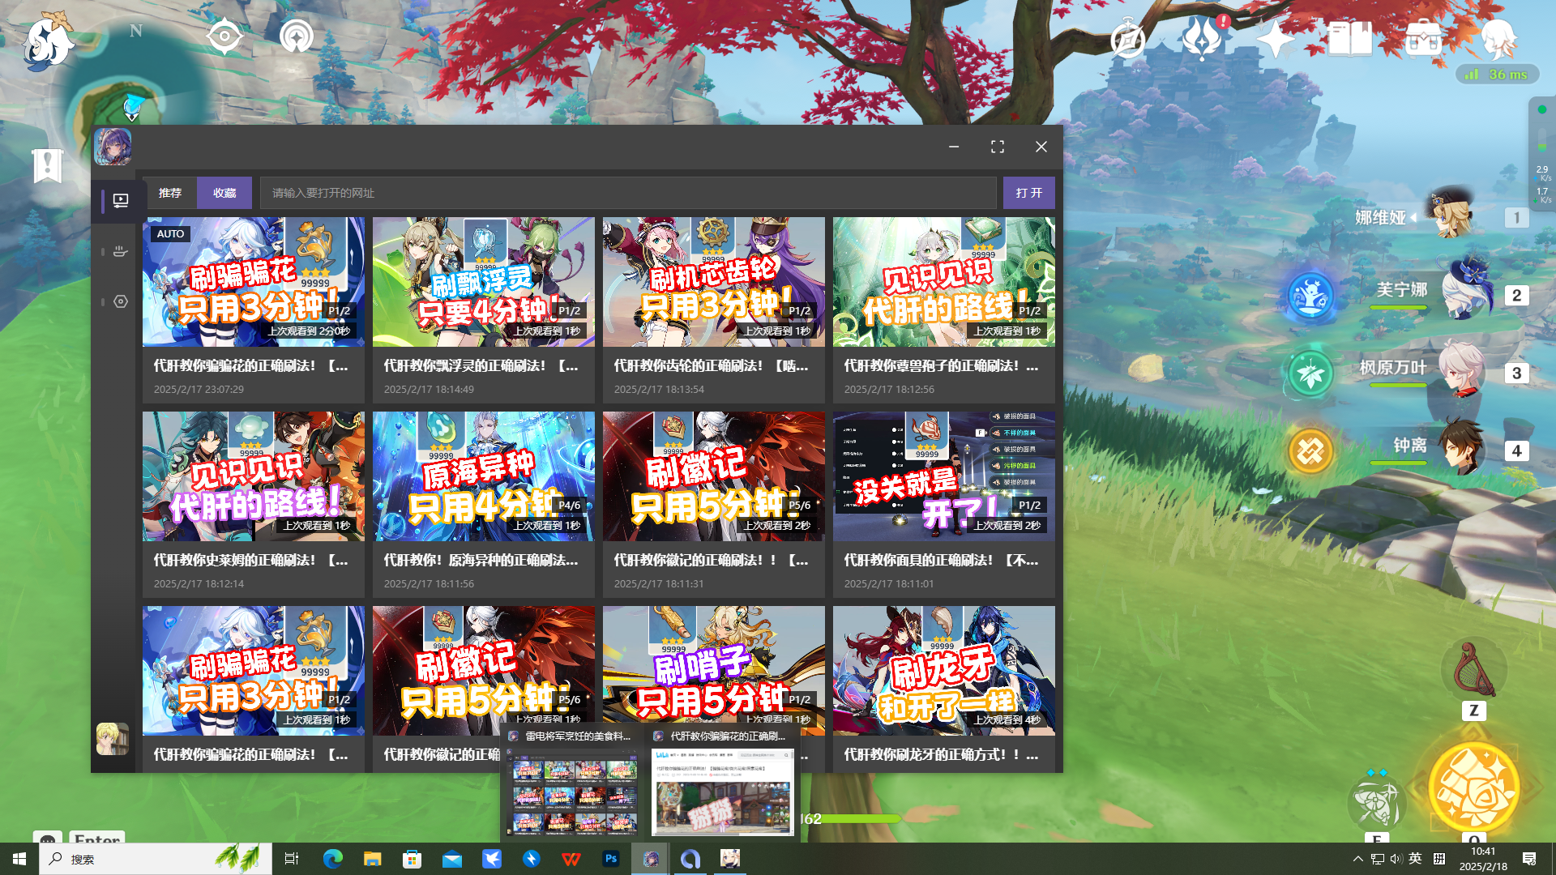Switch to the 推荐 tab
This screenshot has width=1556, height=875.
(170, 193)
